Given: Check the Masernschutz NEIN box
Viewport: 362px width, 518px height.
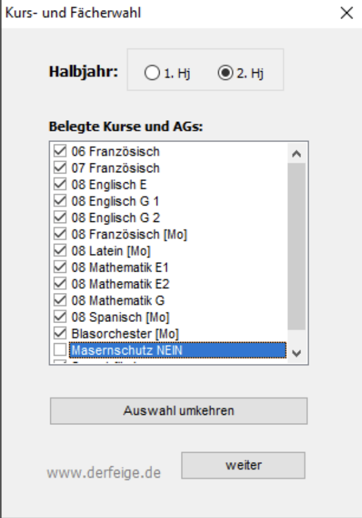Looking at the screenshot, I should coord(60,350).
